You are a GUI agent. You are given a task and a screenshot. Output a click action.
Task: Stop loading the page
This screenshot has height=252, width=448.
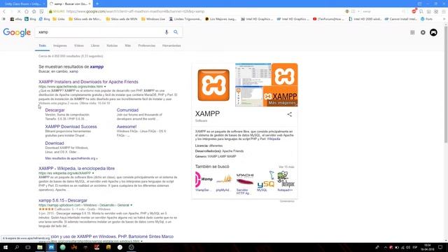pyautogui.click(x=19, y=11)
